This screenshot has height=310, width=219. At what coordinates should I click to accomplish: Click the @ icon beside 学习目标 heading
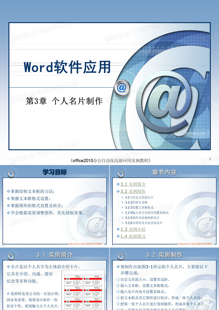click(x=11, y=174)
